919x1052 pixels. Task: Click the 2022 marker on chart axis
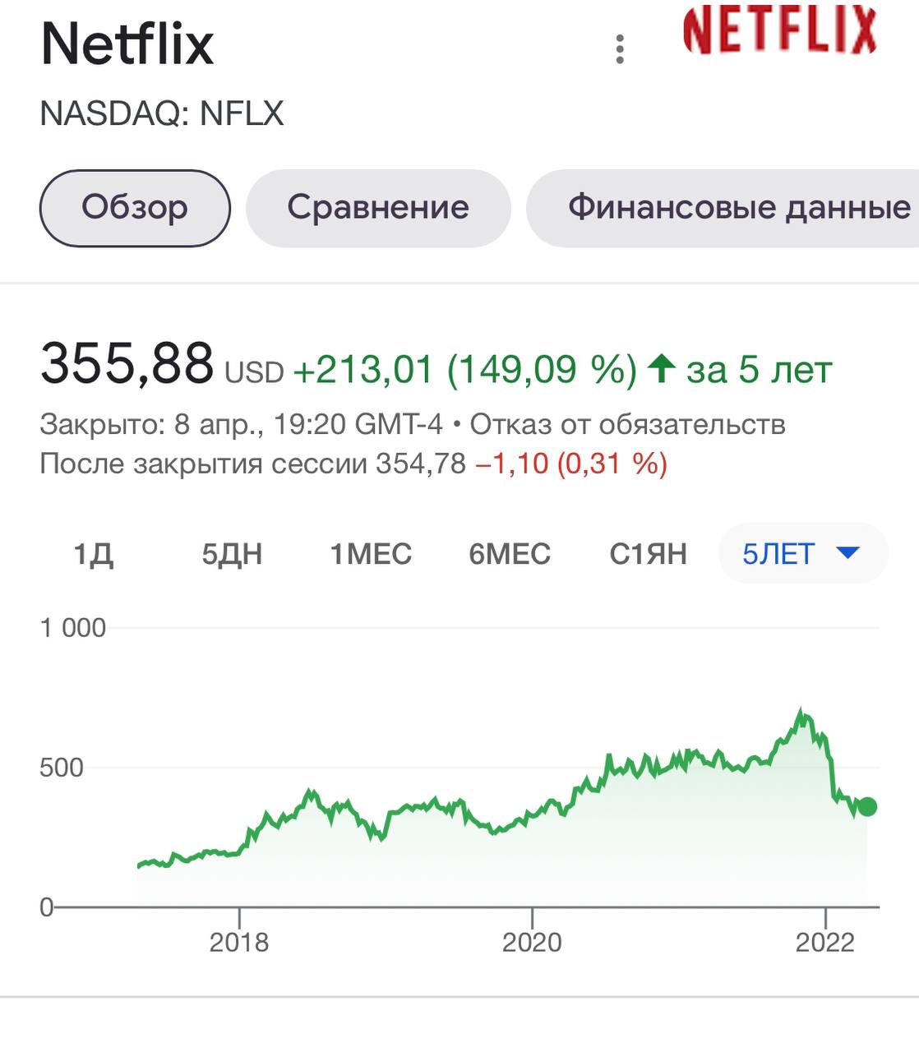pyautogui.click(x=824, y=942)
